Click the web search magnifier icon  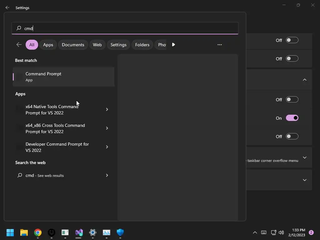tap(20, 175)
